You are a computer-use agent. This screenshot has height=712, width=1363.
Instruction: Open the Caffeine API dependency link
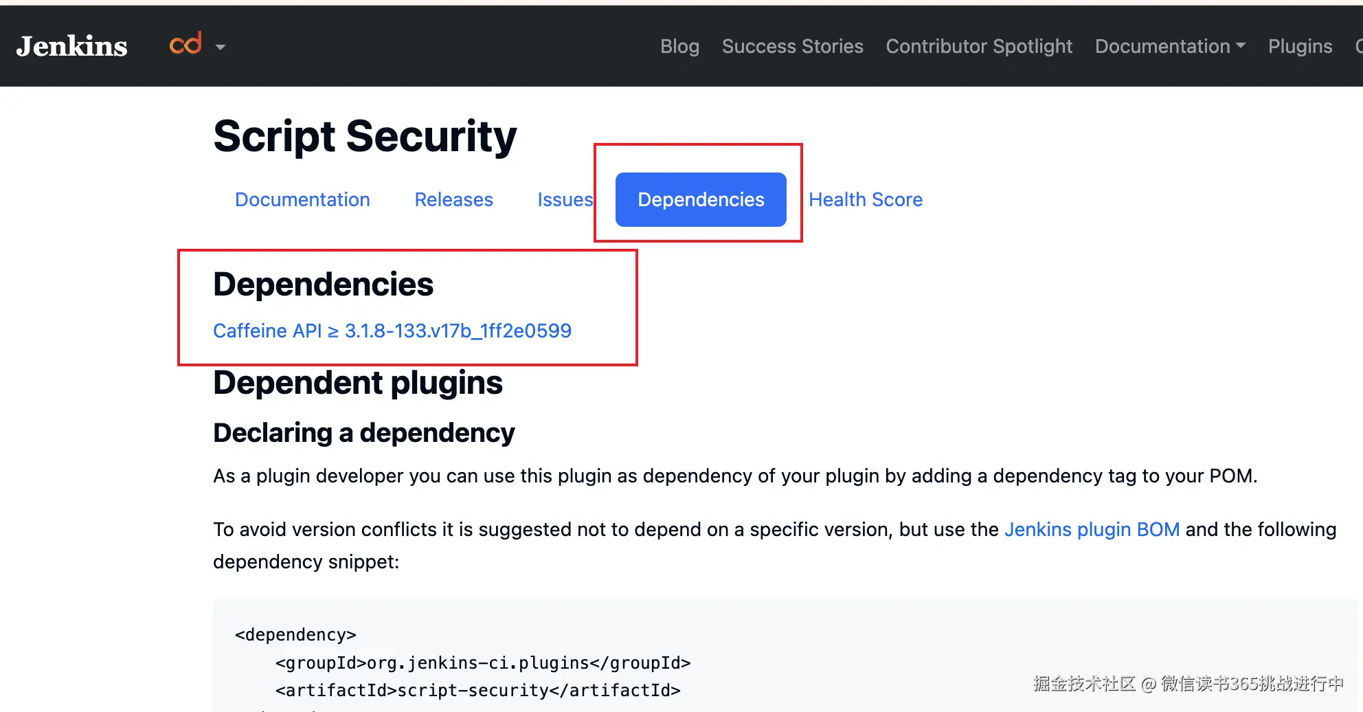pos(392,331)
